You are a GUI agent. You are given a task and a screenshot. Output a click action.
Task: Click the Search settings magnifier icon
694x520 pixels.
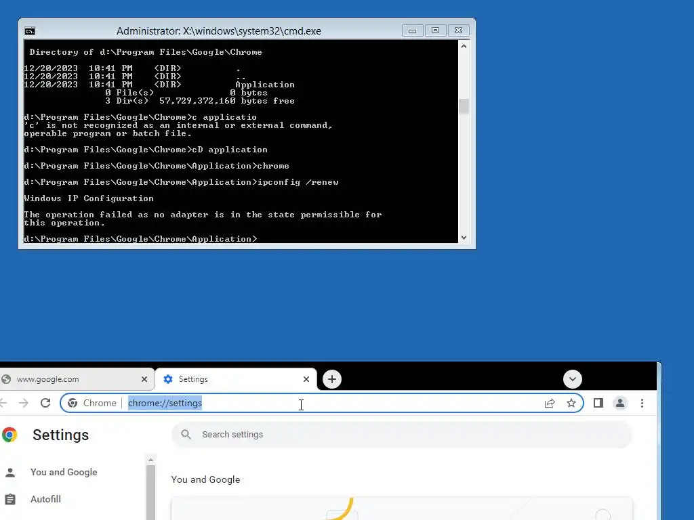coord(186,435)
